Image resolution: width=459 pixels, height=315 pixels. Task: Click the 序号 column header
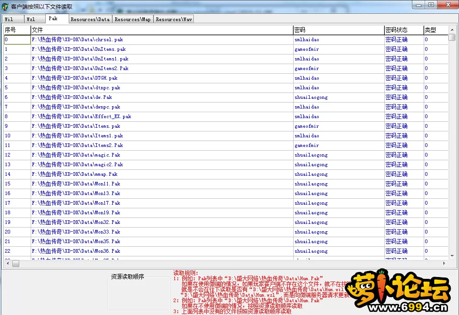pos(17,30)
